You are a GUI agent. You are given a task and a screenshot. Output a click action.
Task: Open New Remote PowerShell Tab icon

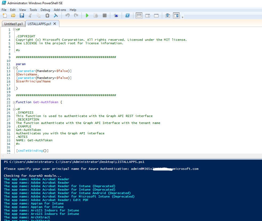(x=116, y=15)
